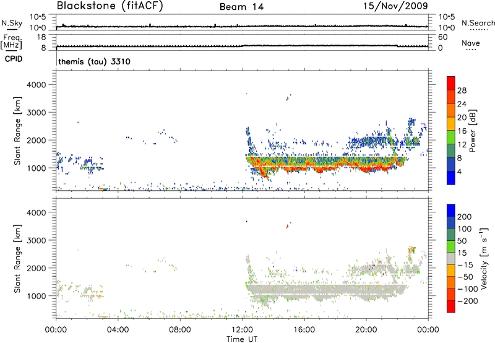Click the '200' tick on the Velocity scale
Viewport: 495px width, 343px height.
tap(465, 217)
